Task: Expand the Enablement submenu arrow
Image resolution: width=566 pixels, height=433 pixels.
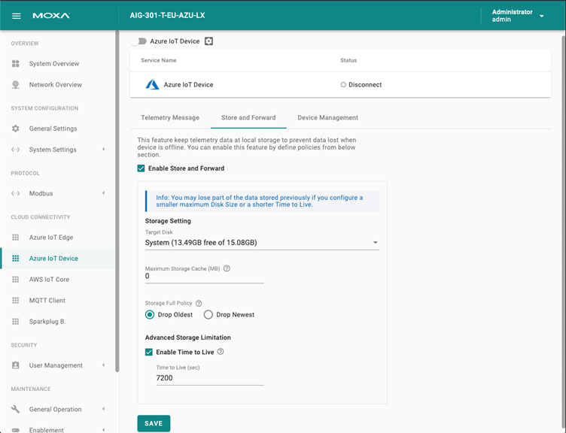Action: (x=104, y=430)
